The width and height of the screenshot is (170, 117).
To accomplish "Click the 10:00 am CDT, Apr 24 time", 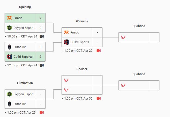I will click(22, 36).
